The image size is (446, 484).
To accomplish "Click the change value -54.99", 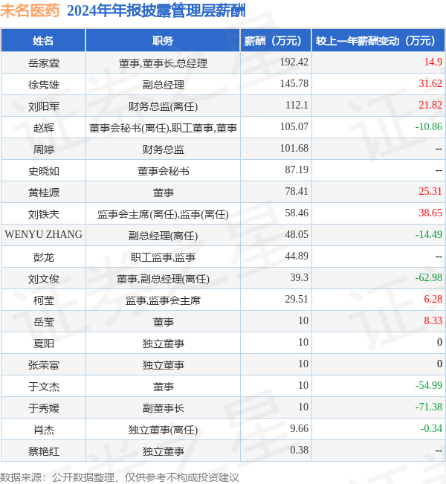I will pyautogui.click(x=428, y=386).
